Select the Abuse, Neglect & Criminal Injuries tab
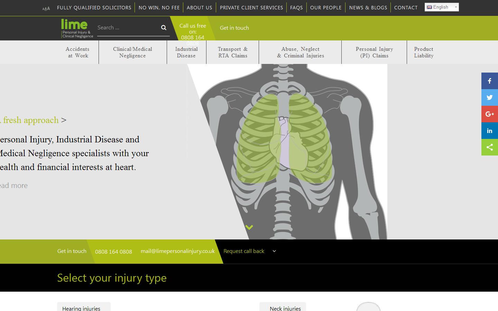The height and width of the screenshot is (311, 498). pos(300,52)
